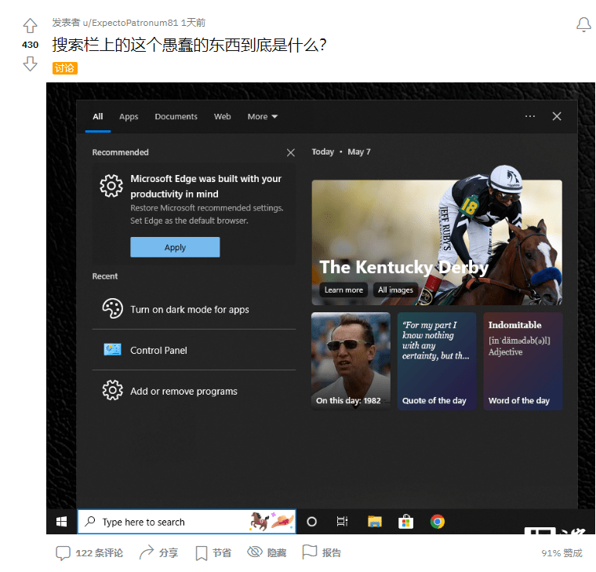
Task: Dismiss the Recommended section
Action: [x=291, y=152]
